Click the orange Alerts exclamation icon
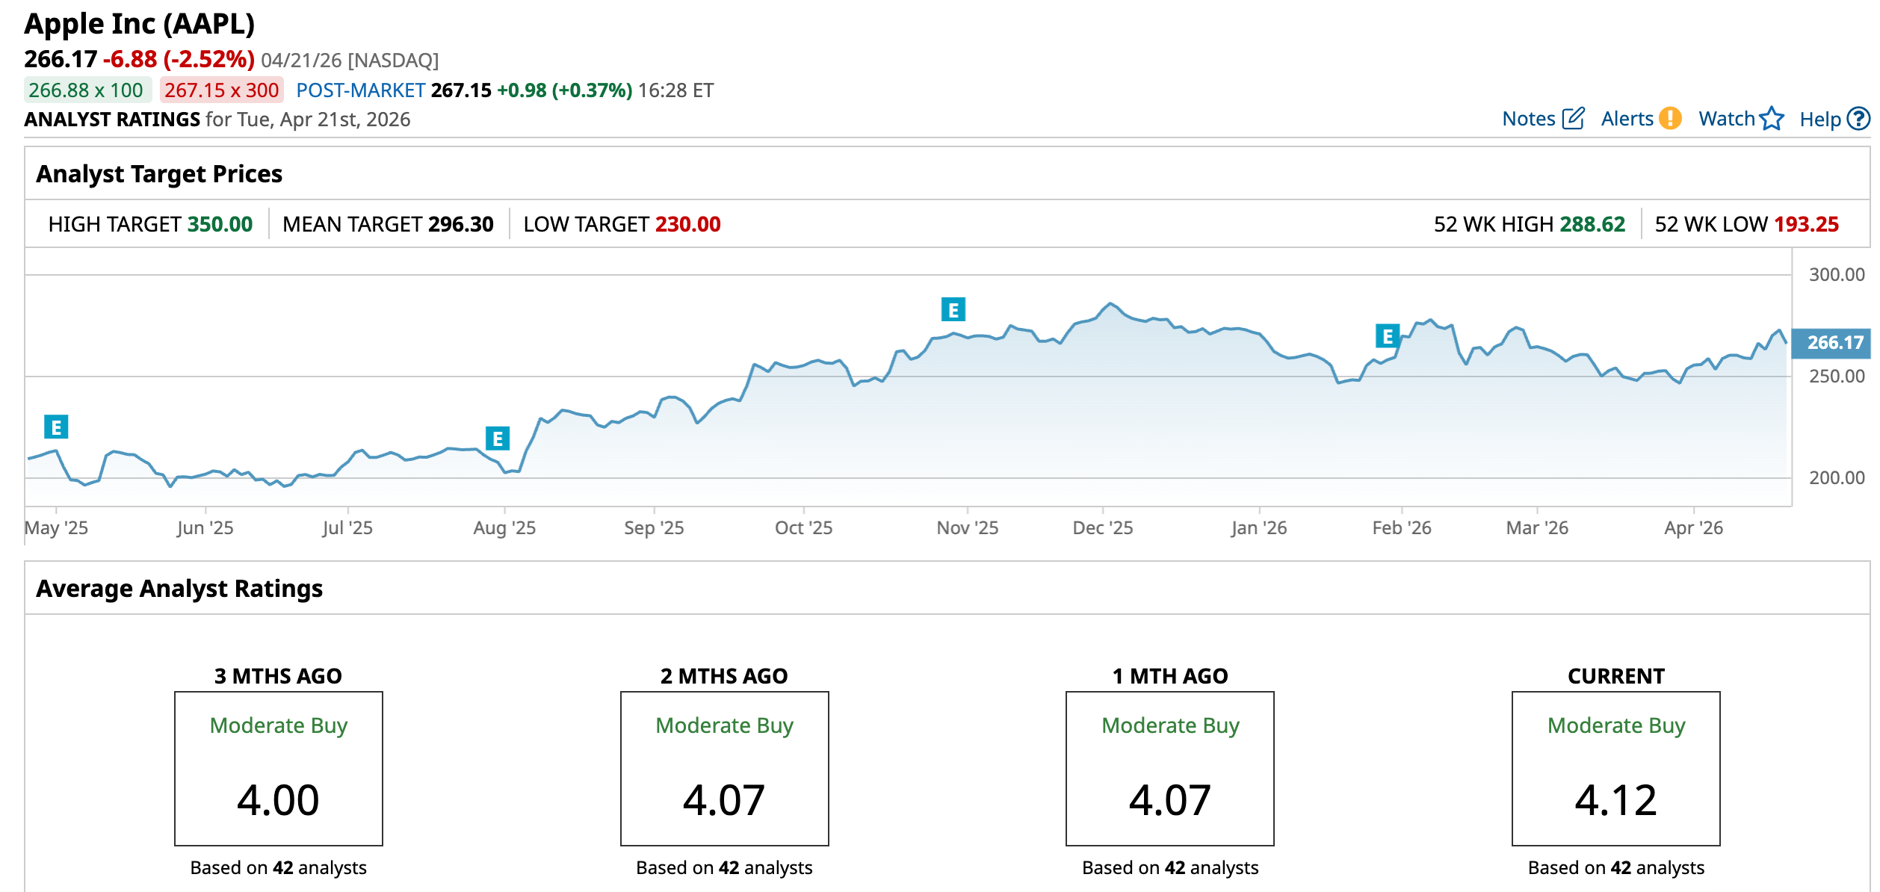 (1670, 119)
